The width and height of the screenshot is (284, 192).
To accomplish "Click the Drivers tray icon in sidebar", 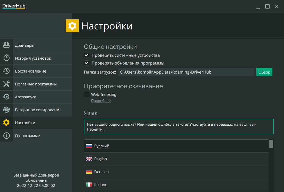I will [x=6, y=45].
